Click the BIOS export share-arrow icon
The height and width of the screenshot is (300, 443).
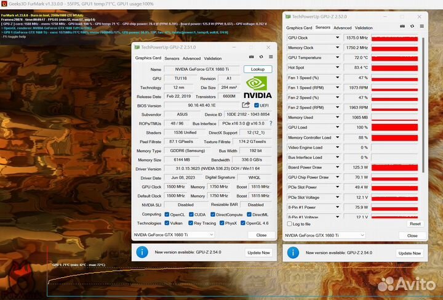pyautogui.click(x=246, y=105)
